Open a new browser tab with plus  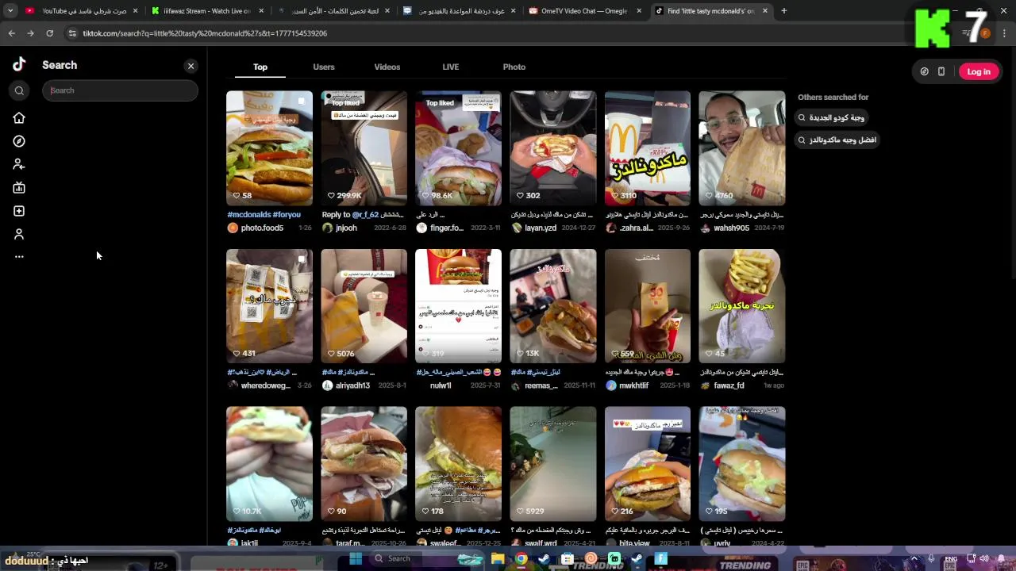click(x=783, y=11)
